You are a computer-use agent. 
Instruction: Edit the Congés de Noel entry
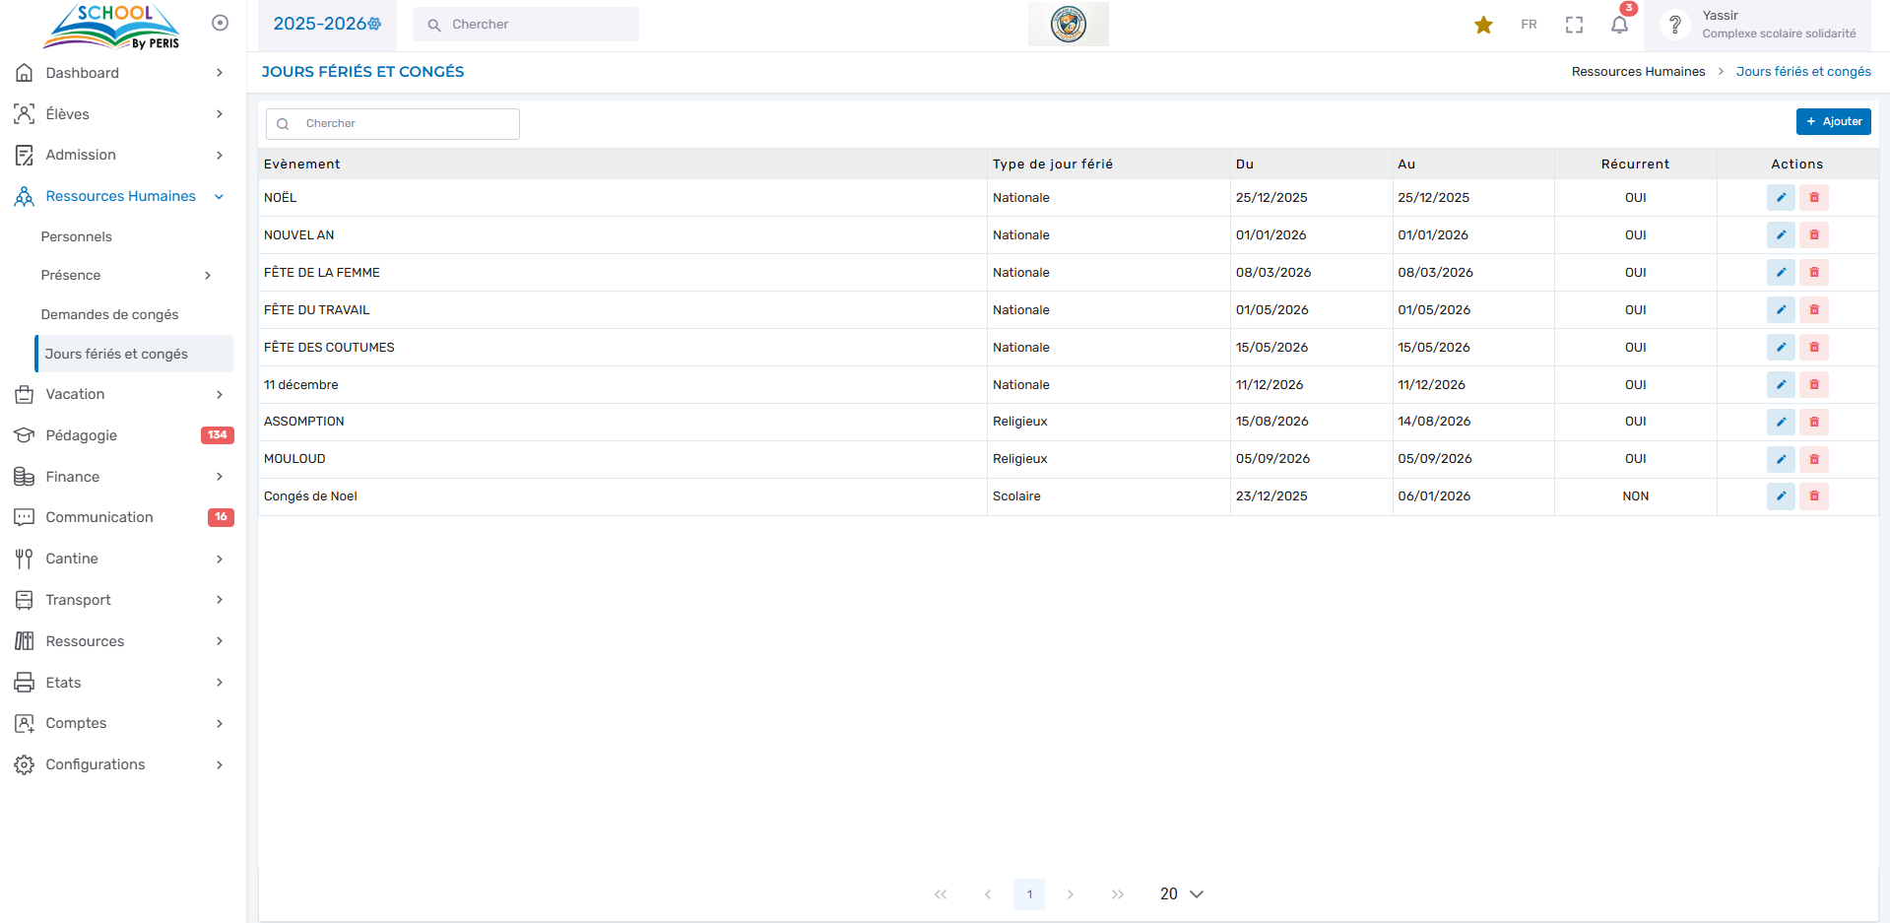tap(1780, 496)
